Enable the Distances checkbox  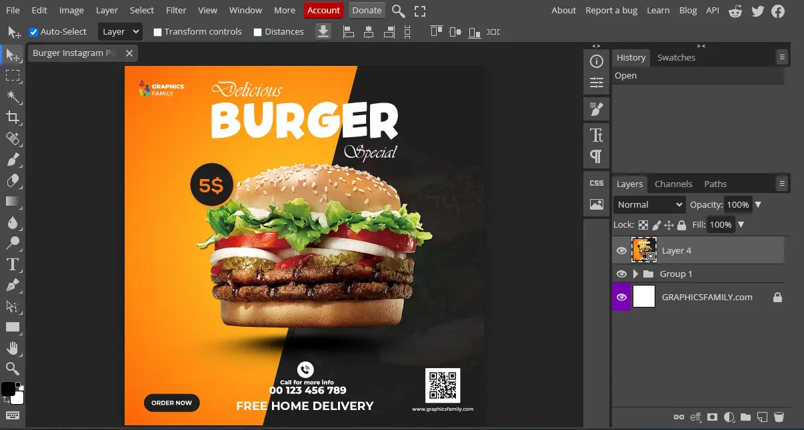pyautogui.click(x=258, y=32)
